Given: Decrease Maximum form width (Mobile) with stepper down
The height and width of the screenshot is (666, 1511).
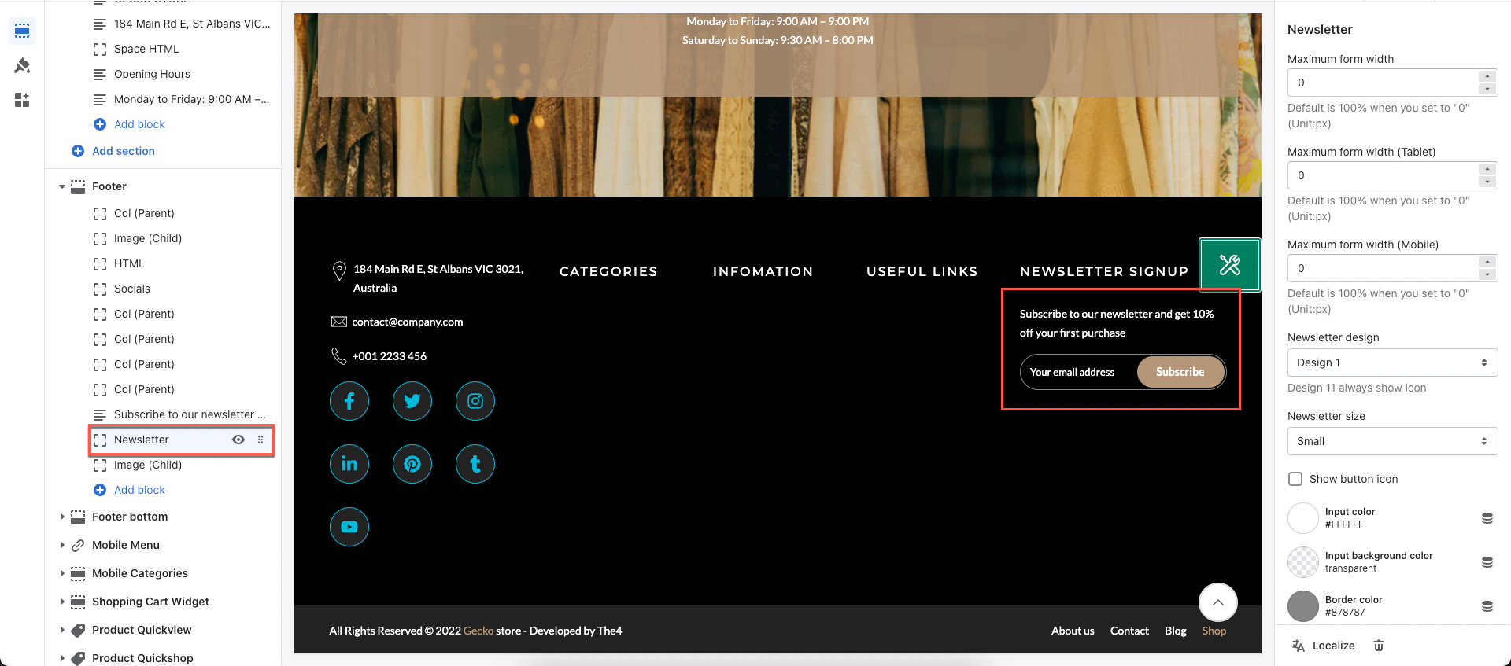Looking at the screenshot, I should [1487, 274].
